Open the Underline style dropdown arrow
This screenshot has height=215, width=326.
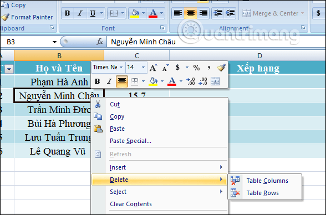tap(101, 13)
